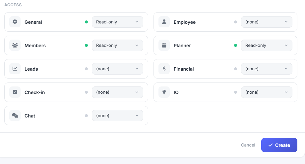Click the Chat speech bubbles icon
305x164 pixels.
point(15,115)
